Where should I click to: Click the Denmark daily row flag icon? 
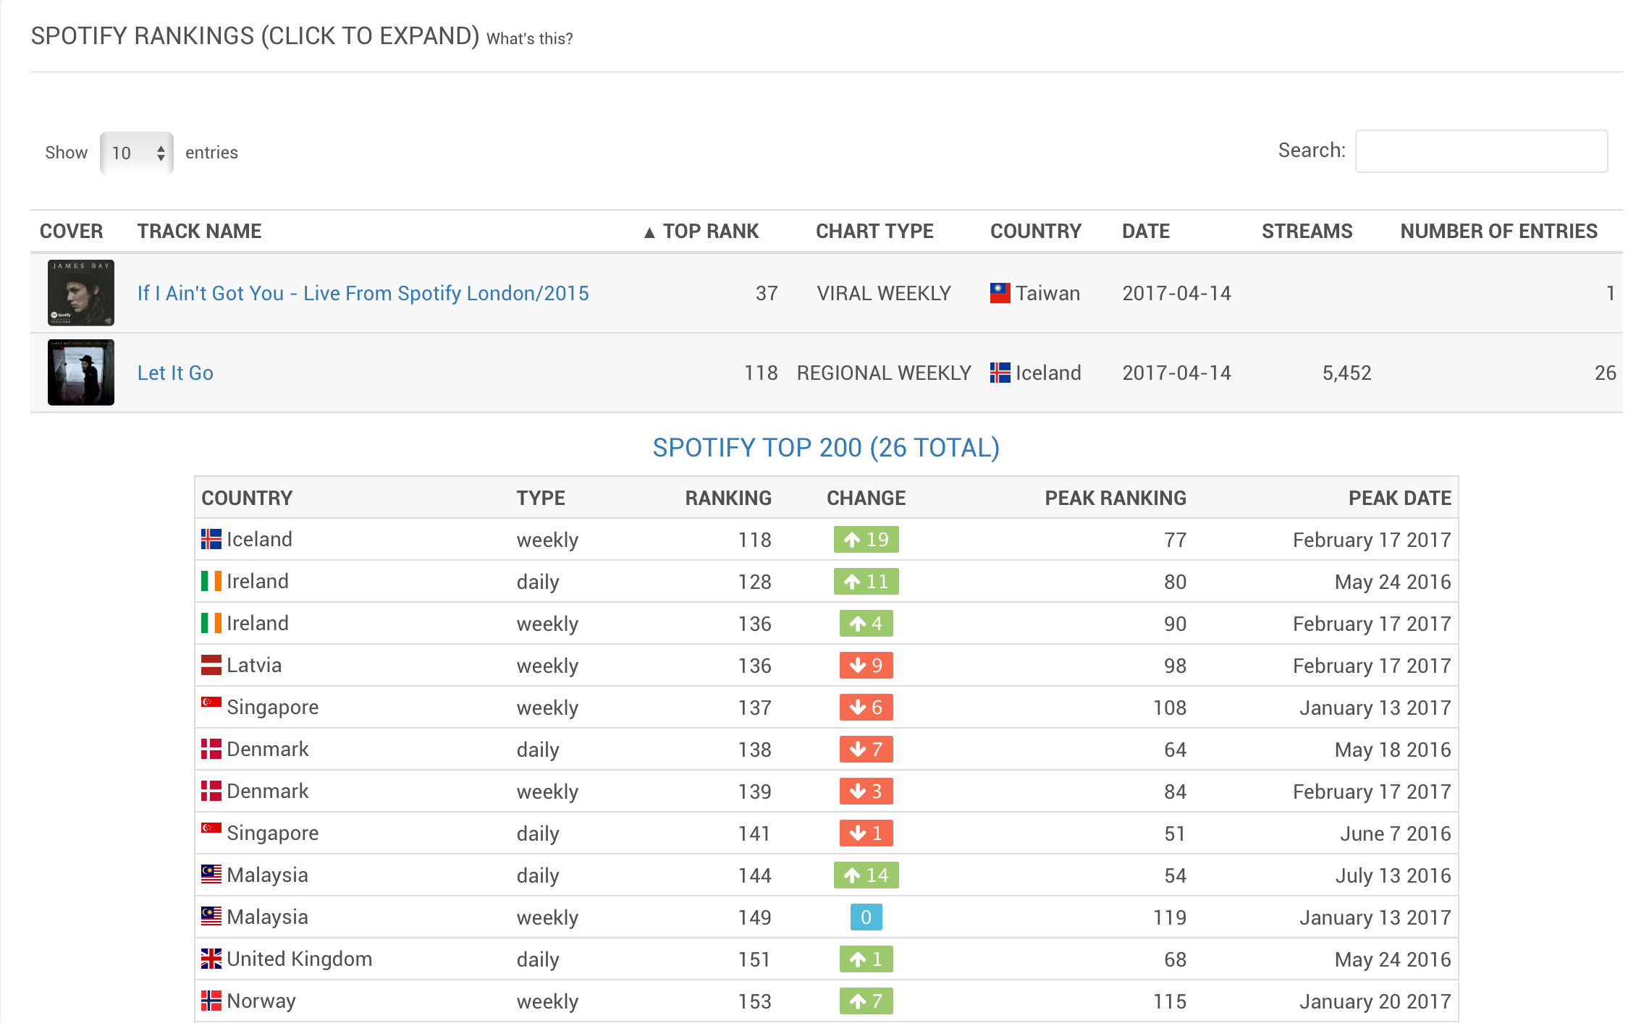[x=211, y=749]
